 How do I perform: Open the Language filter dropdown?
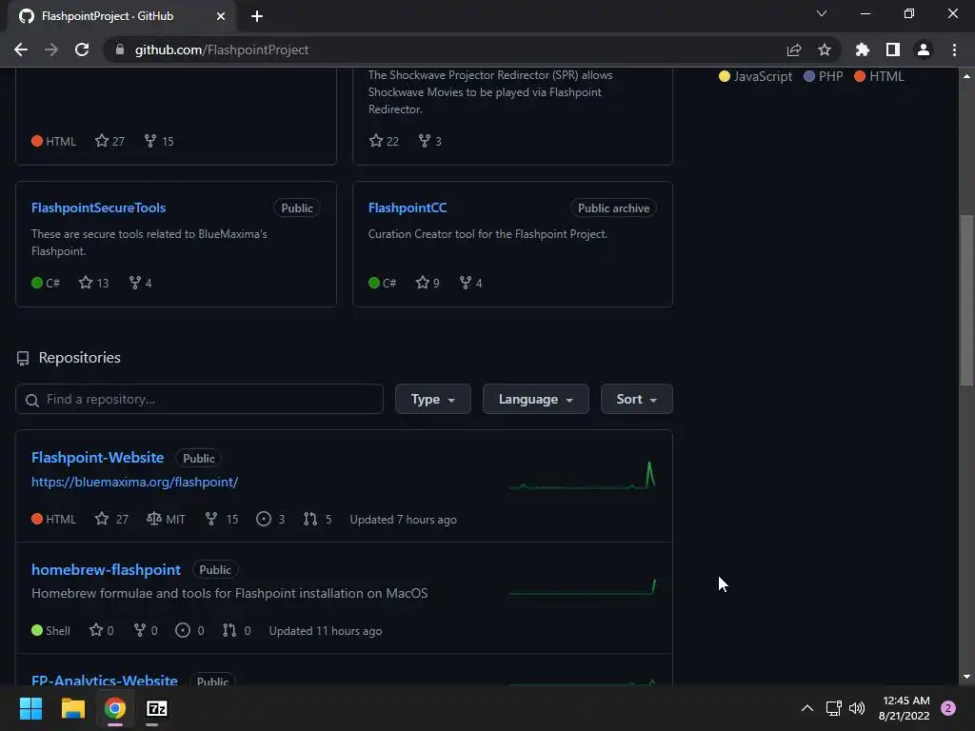point(535,399)
